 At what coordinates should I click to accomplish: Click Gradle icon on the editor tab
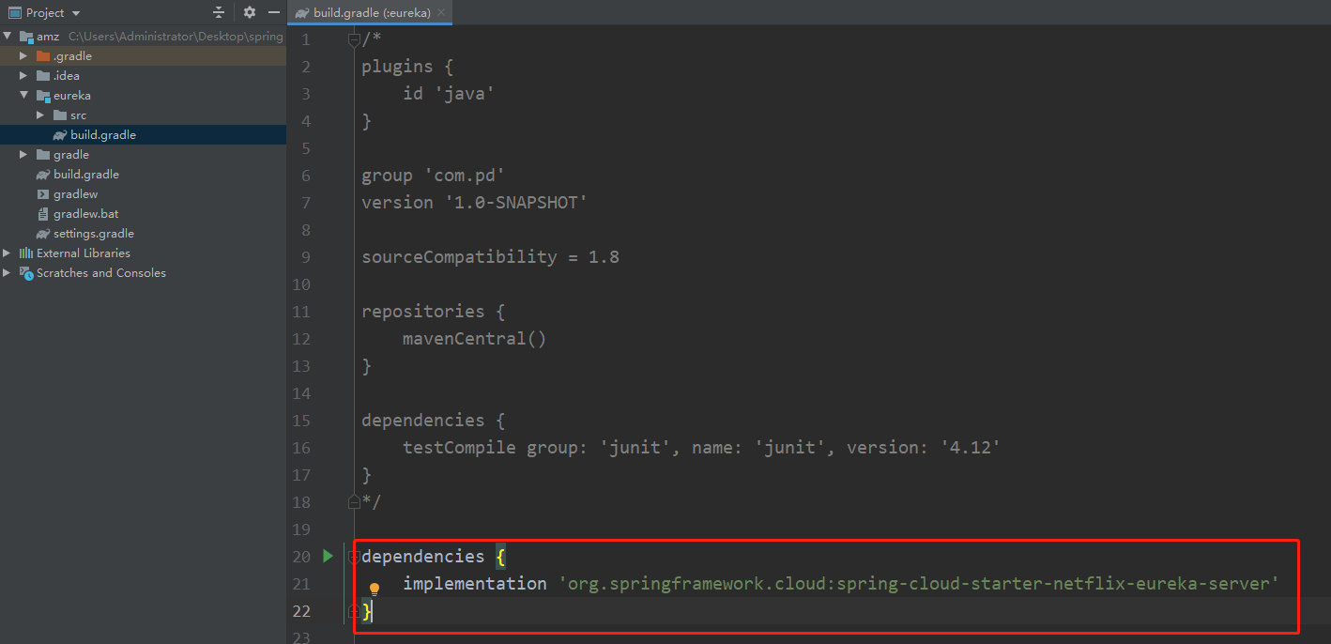[x=301, y=13]
